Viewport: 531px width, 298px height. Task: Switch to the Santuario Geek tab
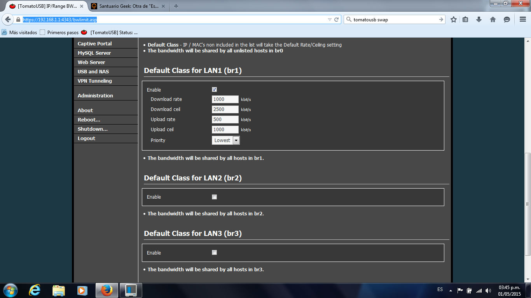[124, 6]
